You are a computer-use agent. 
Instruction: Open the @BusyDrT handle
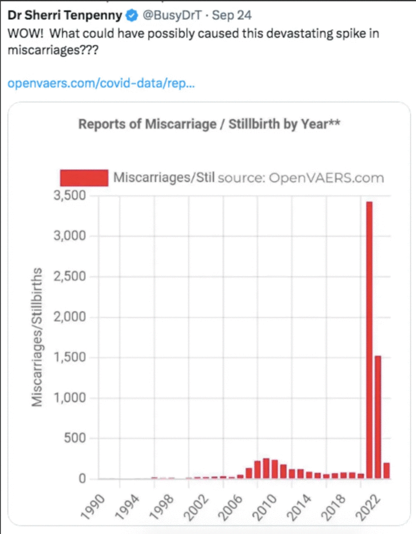pyautogui.click(x=172, y=15)
